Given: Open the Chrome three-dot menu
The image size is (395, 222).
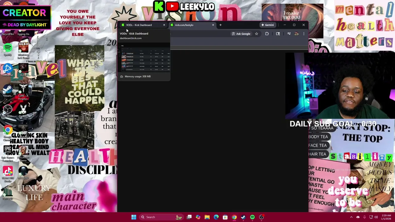Looking at the screenshot, I should tap(304, 34).
